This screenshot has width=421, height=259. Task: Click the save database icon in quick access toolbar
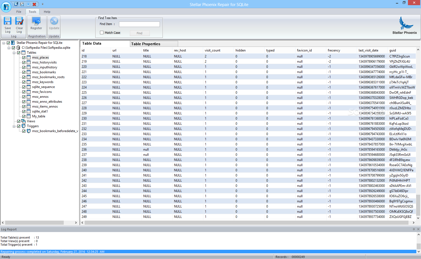coord(22,4)
